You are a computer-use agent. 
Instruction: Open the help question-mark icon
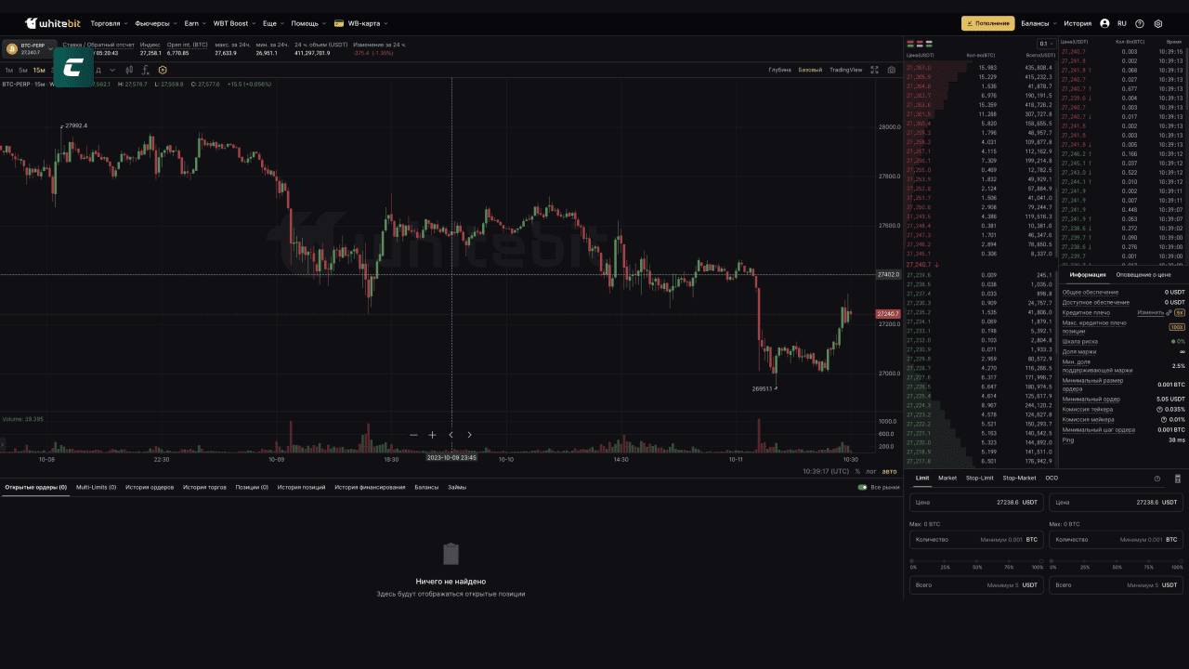pyautogui.click(x=1140, y=23)
